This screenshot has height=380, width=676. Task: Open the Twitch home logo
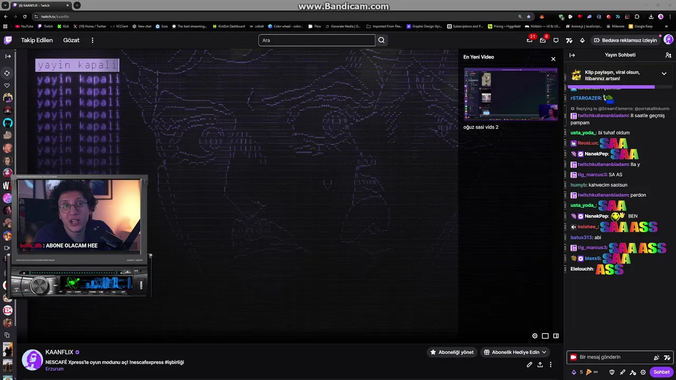8,40
